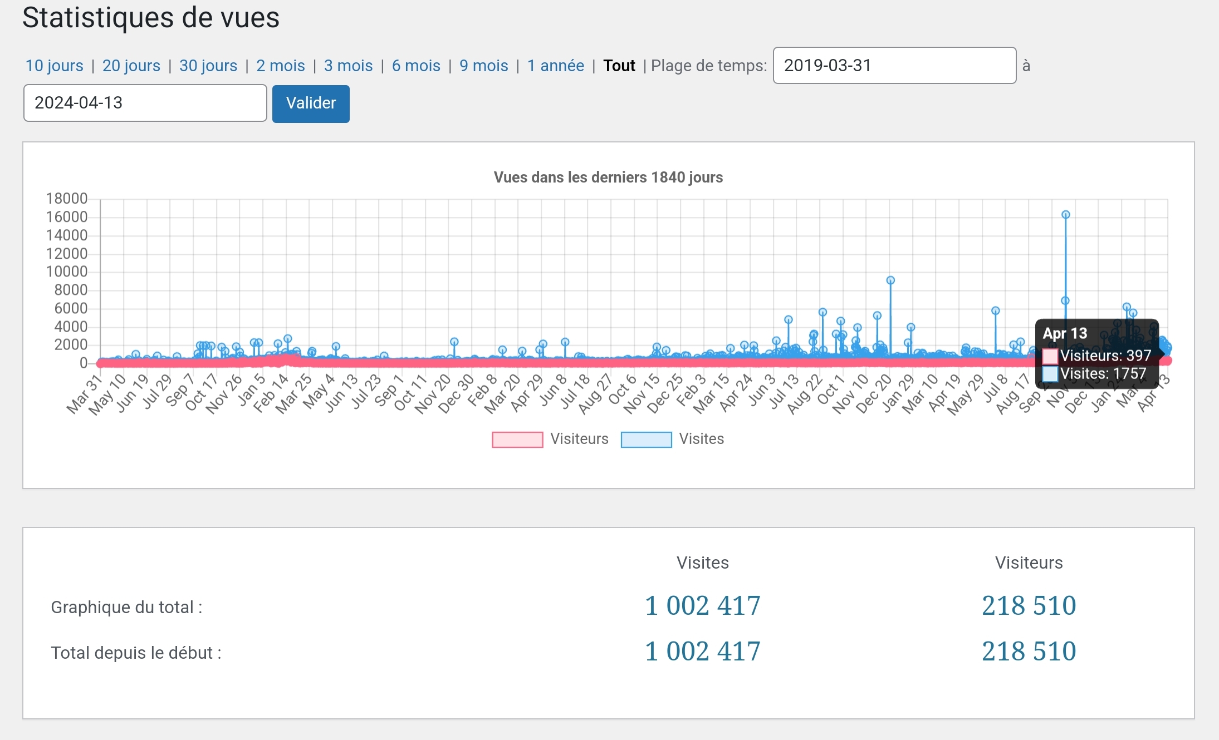Image resolution: width=1219 pixels, height=740 pixels.
Task: Click the Mar 31 x-axis label
Action: 85,394
